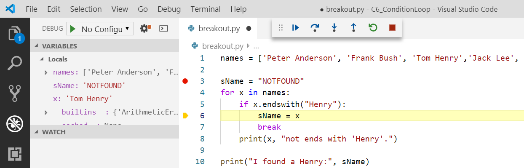This screenshot has width=524, height=168.
Task: Open the Terminal menu
Action: [x=206, y=9]
